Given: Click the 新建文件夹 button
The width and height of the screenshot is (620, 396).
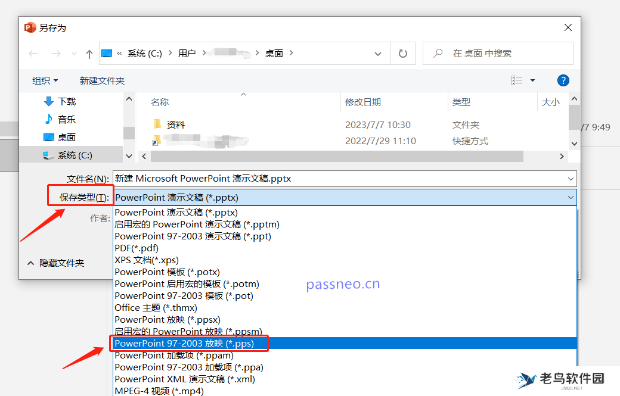Looking at the screenshot, I should [101, 80].
